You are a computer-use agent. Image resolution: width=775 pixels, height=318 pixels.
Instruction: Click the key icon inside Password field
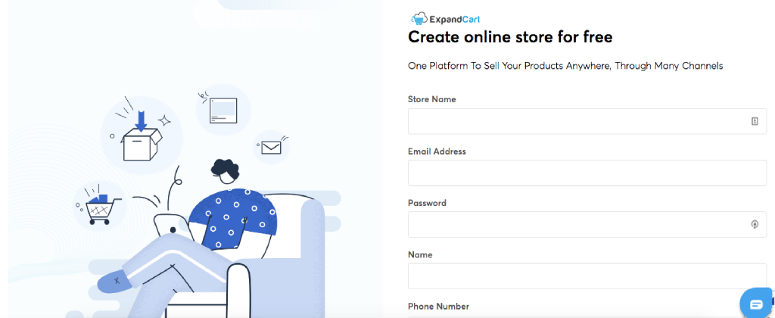755,225
